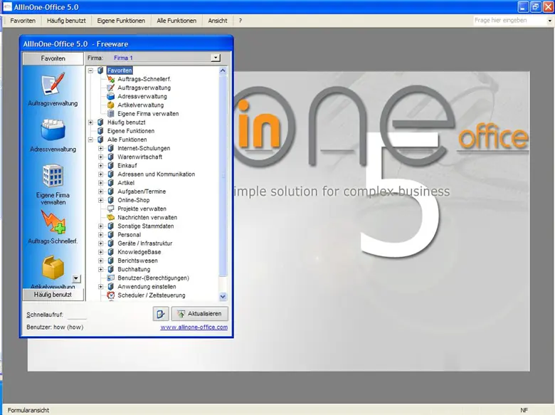Open the Eigene Firma verwalten sidebar icon
Screen dimensions: 555x415
pyautogui.click(x=53, y=175)
